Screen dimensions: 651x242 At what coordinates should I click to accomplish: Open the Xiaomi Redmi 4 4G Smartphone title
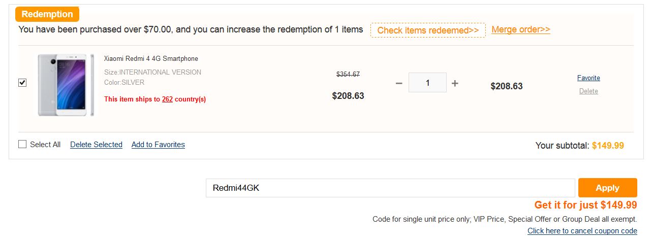pyautogui.click(x=151, y=59)
